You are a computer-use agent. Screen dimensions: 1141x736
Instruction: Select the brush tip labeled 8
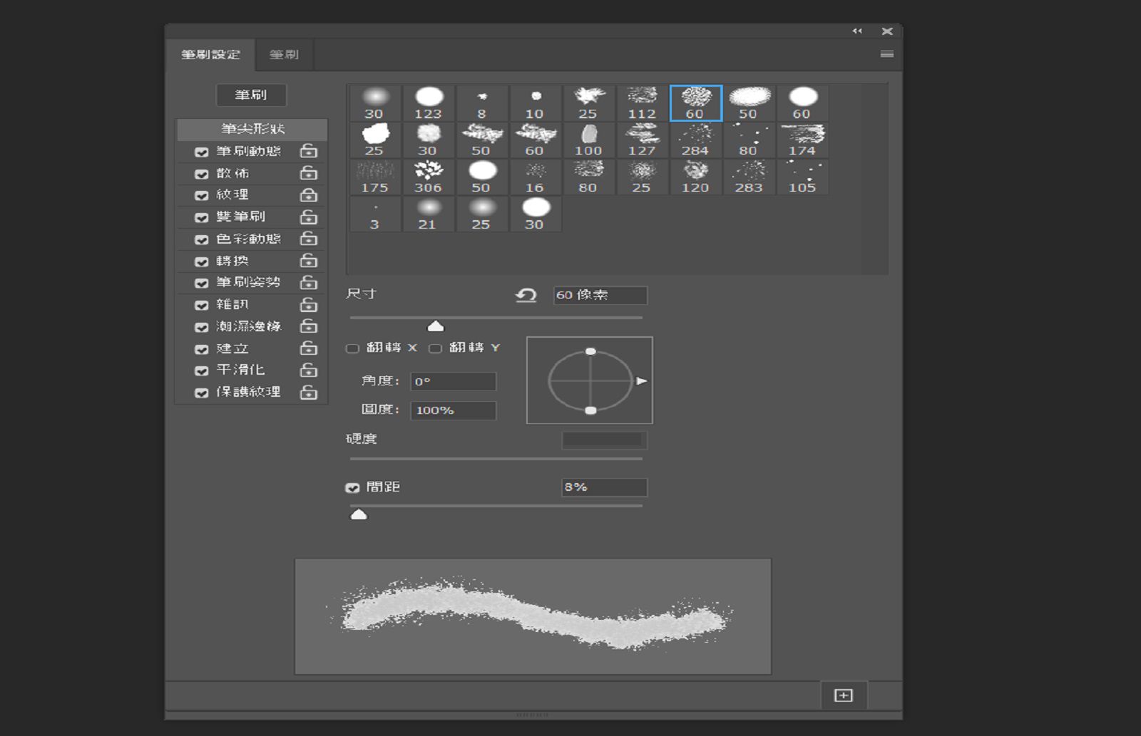(482, 103)
